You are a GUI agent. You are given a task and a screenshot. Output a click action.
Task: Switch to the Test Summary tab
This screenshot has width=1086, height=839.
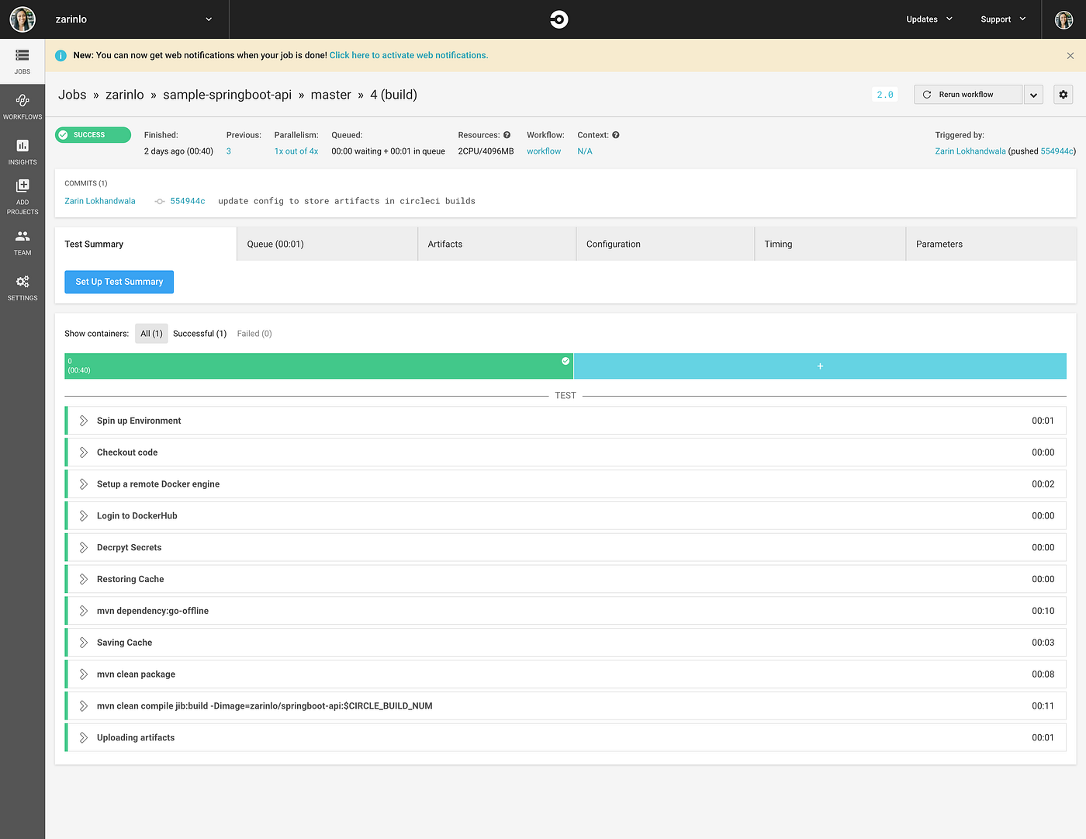[x=146, y=244]
